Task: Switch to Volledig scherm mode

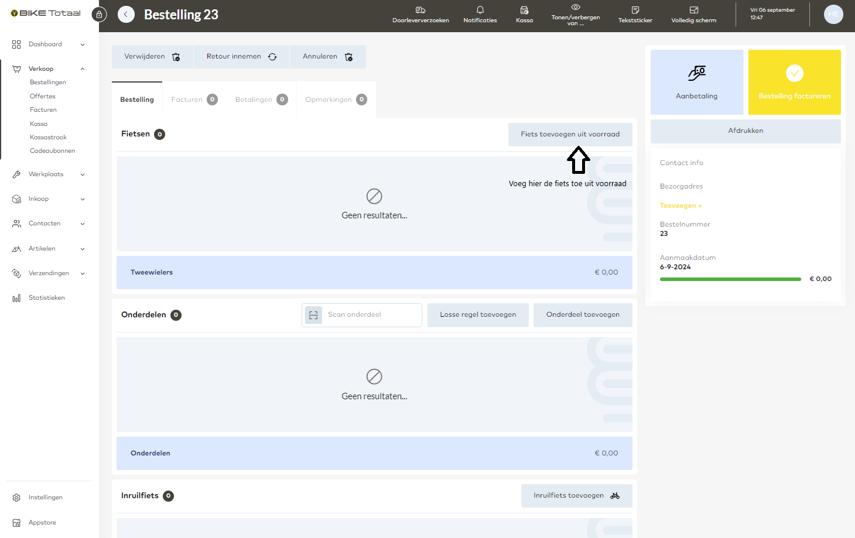Action: tap(693, 15)
